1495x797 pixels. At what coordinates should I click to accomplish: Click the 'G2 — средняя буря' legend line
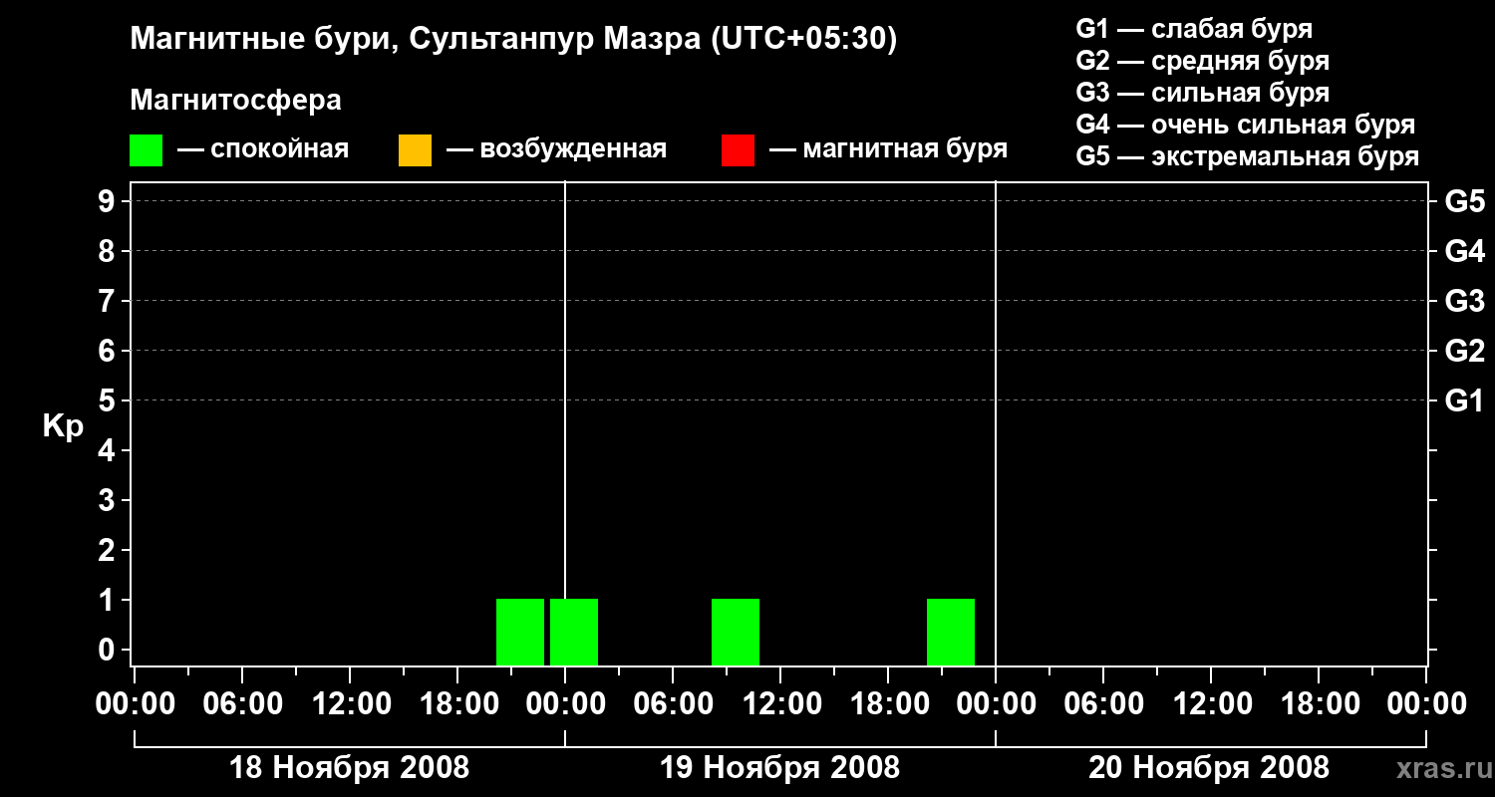point(1202,61)
